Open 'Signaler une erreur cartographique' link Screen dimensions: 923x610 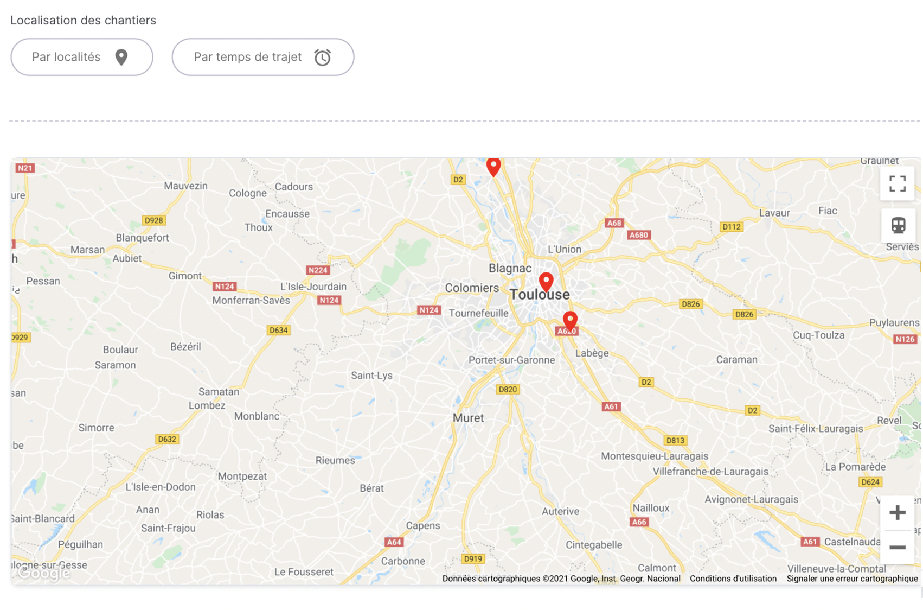853,579
